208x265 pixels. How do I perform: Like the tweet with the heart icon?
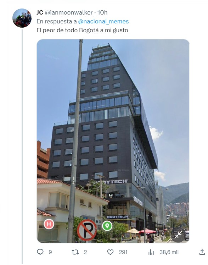coord(111,252)
